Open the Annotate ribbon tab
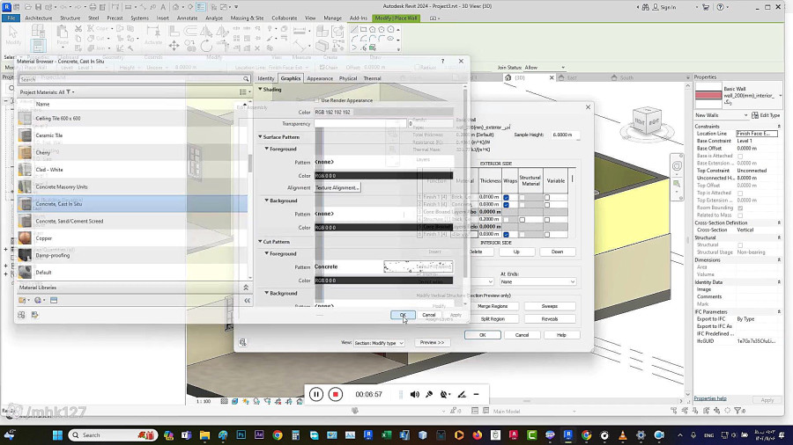The height and width of the screenshot is (445, 793). click(187, 18)
